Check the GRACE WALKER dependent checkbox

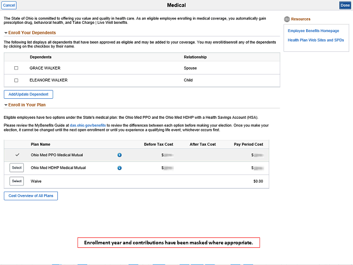coord(16,68)
